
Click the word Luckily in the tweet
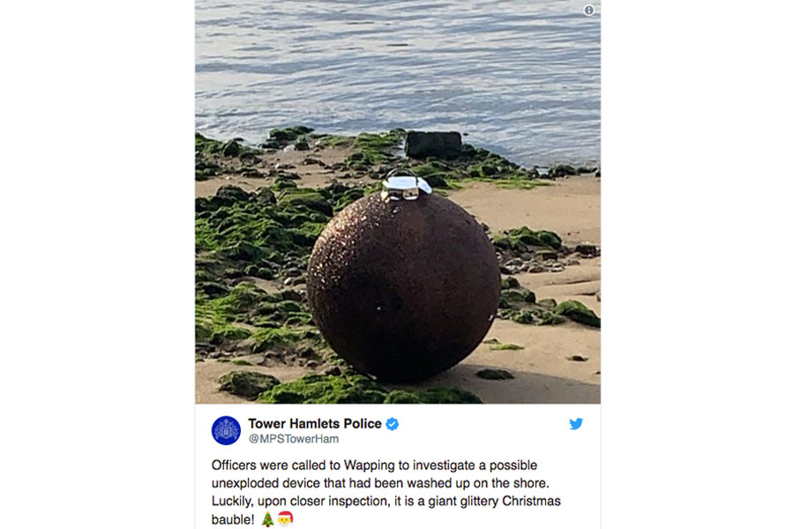(x=231, y=501)
